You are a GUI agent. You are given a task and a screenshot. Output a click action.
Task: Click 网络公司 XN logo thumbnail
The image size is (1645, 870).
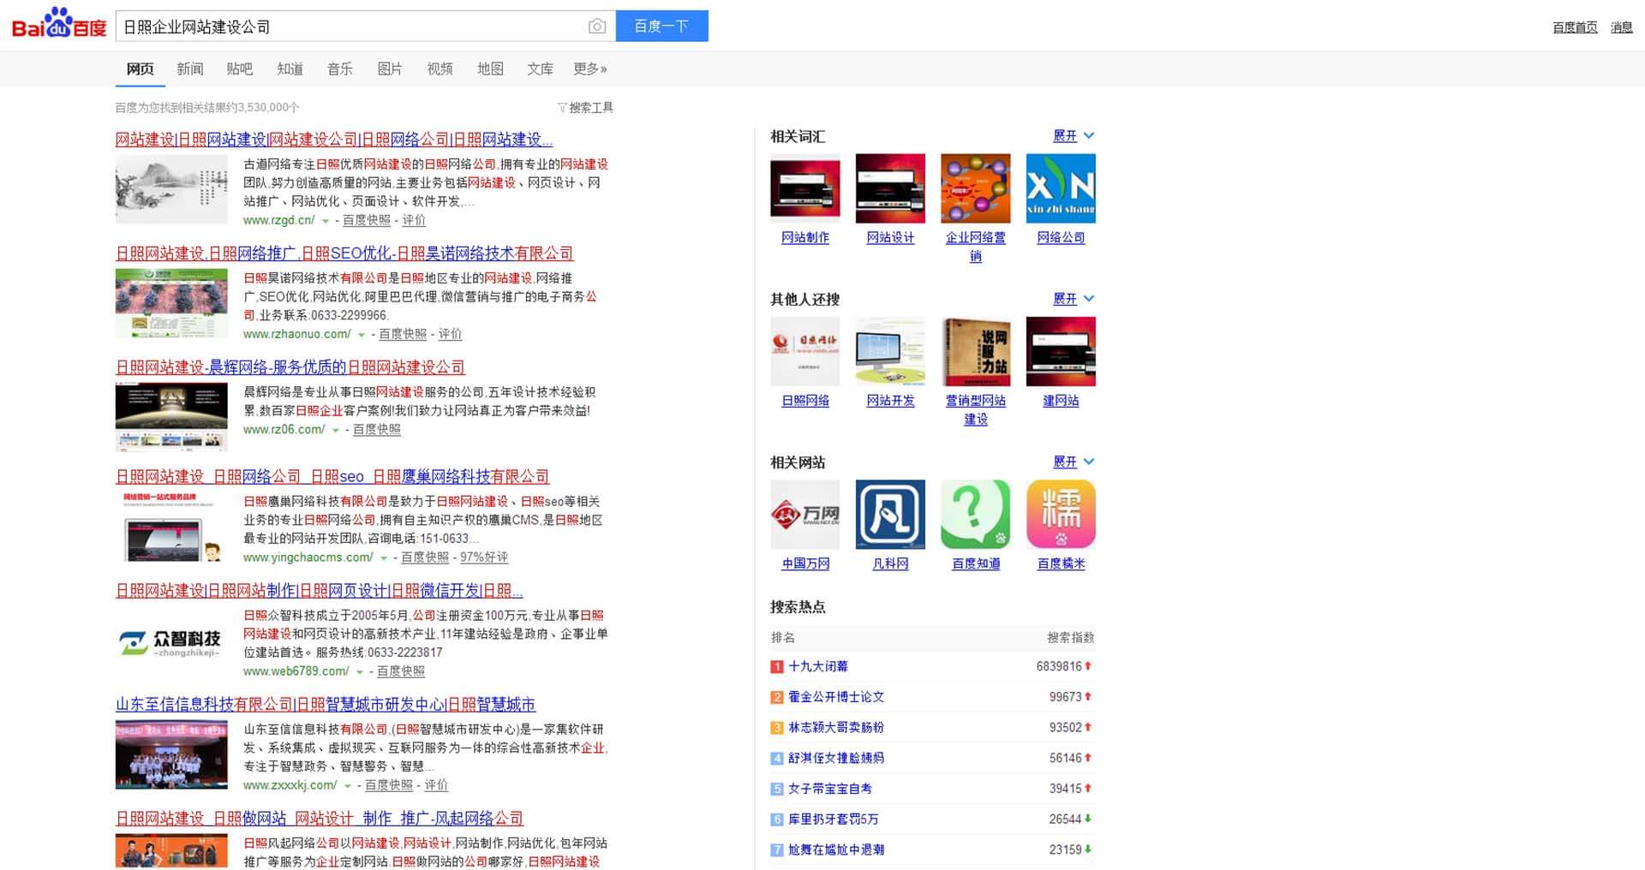click(x=1061, y=188)
